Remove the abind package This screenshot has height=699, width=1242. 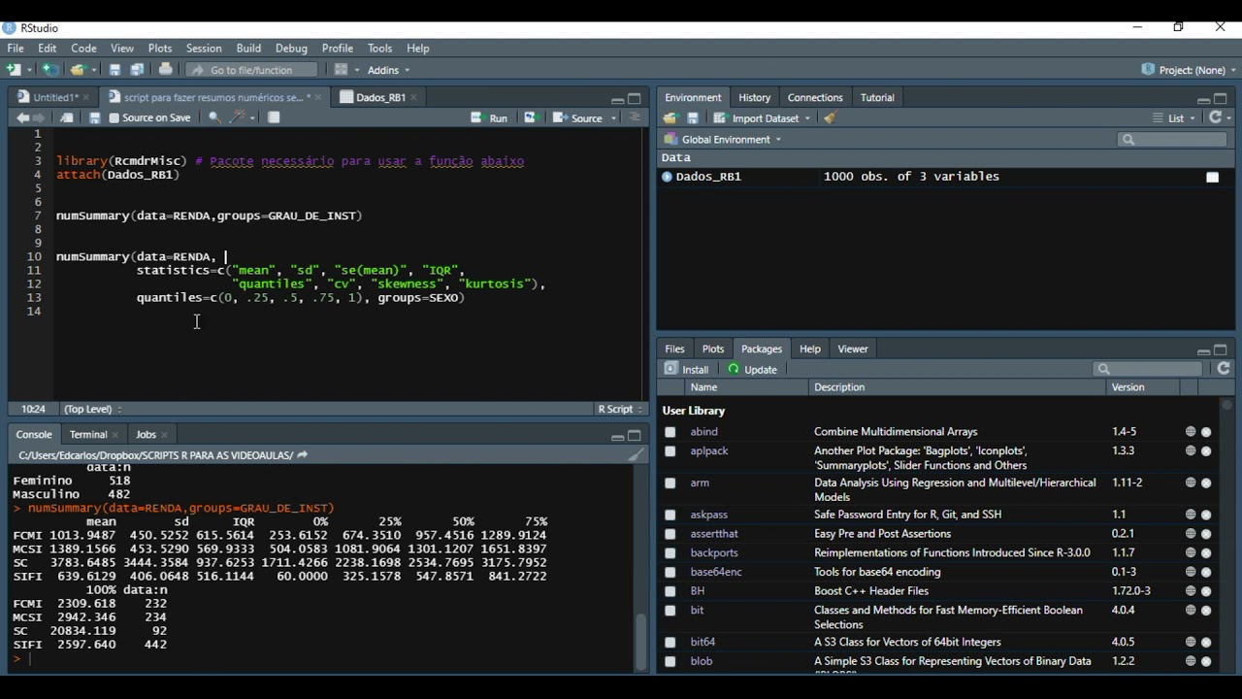(x=1206, y=432)
